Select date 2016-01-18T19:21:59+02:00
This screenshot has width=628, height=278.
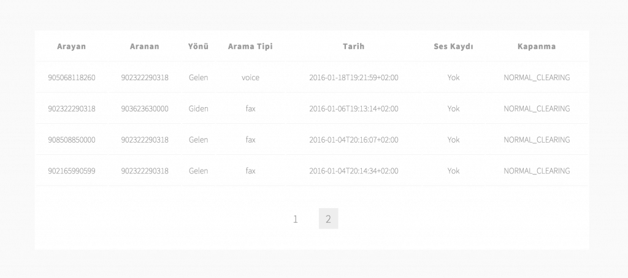tap(354, 78)
